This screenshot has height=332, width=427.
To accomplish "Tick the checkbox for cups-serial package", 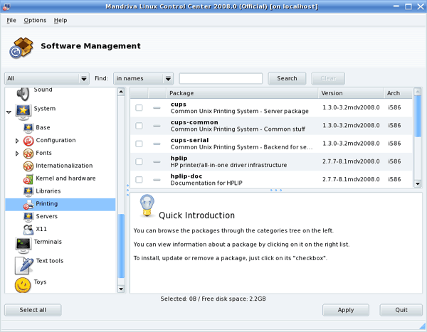I will pos(139,144).
